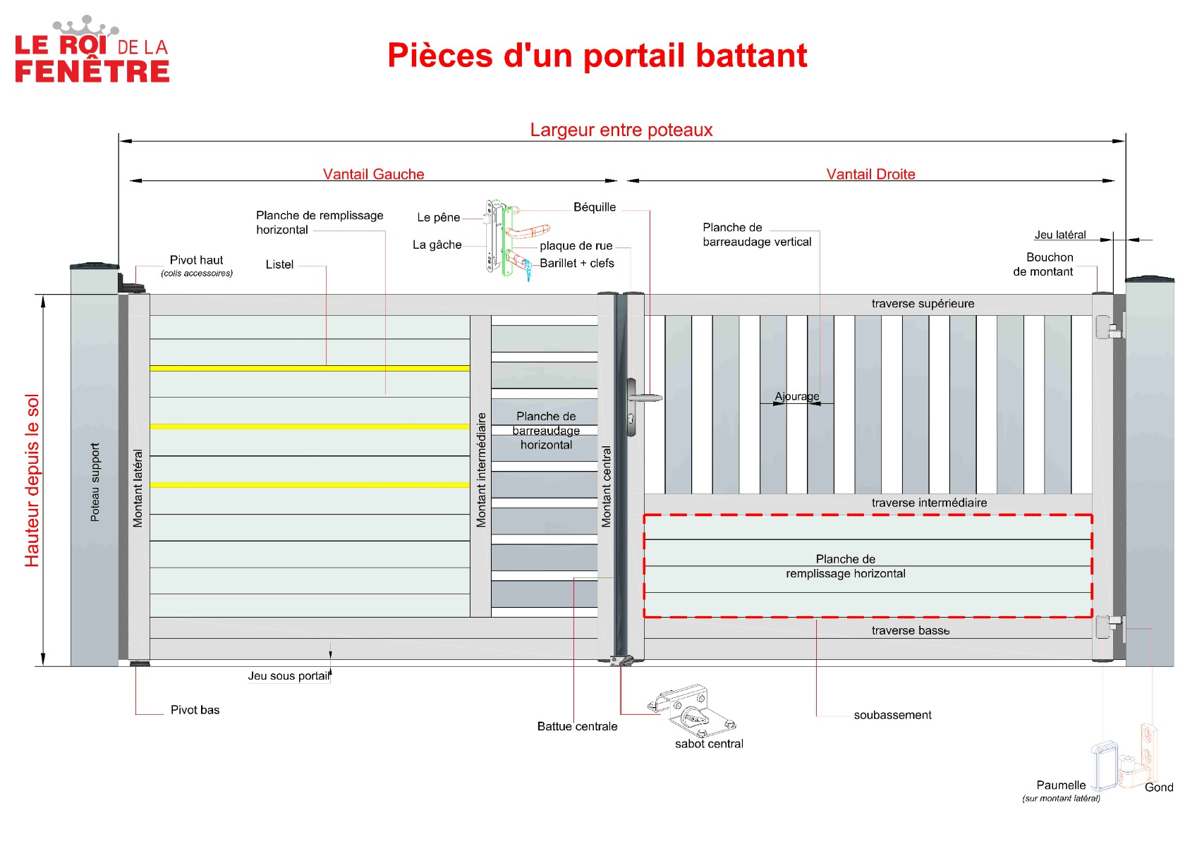Click the 'traverse supérieure' label
Image resolution: width=1197 pixels, height=846 pixels.
923,304
